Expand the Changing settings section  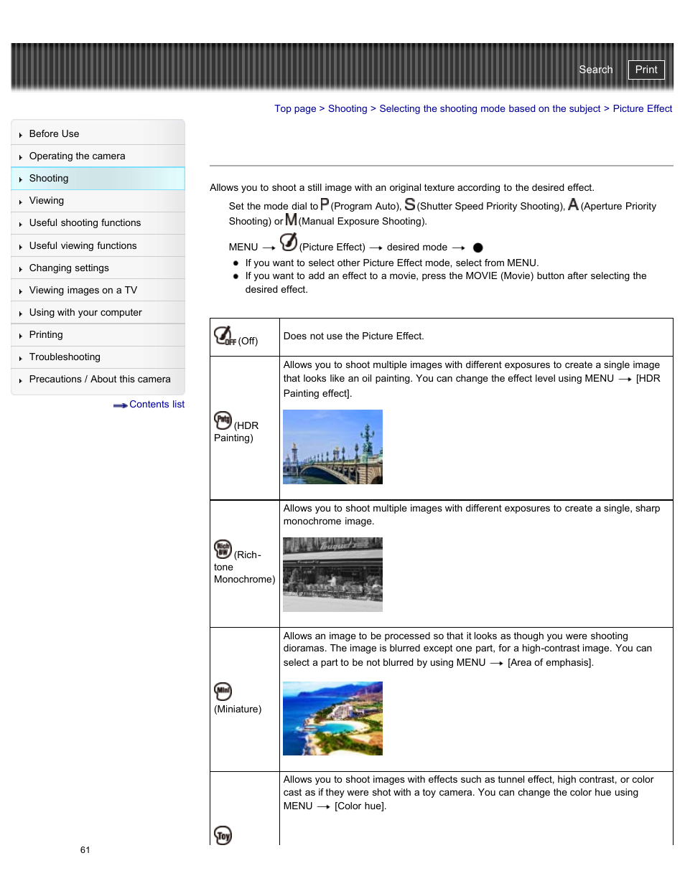(69, 267)
